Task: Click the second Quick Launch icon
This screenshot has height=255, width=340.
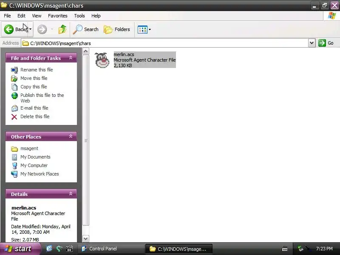Action: point(59,249)
